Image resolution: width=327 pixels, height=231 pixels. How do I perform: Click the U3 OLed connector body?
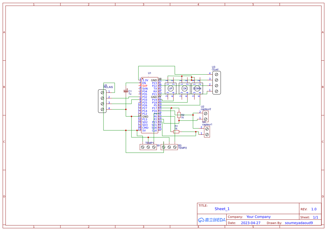click(216, 83)
